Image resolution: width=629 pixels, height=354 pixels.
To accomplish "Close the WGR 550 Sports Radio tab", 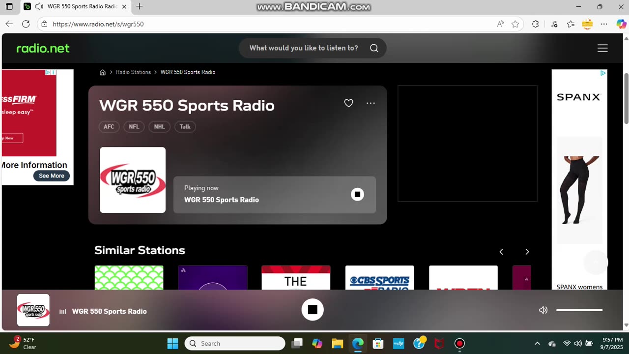I will (x=124, y=7).
